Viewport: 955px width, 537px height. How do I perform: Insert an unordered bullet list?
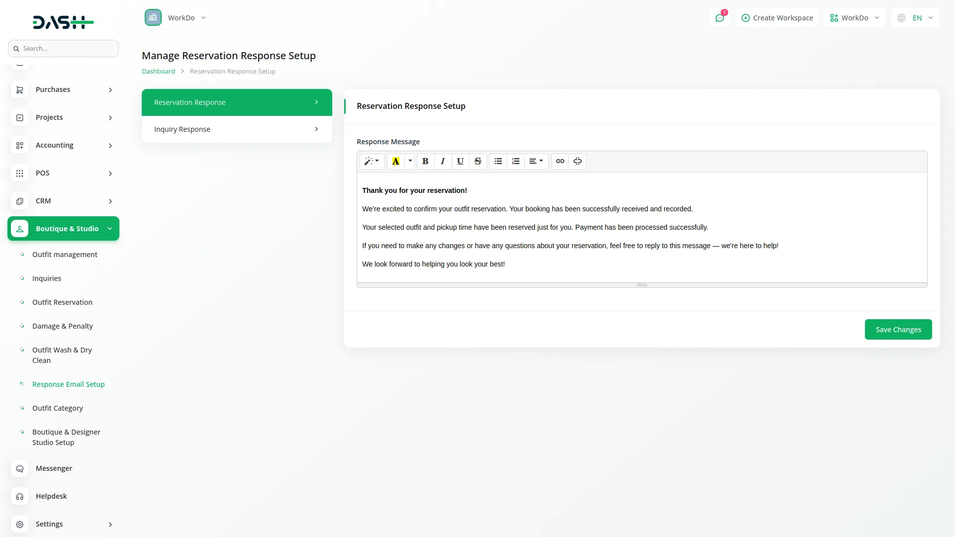(498, 161)
